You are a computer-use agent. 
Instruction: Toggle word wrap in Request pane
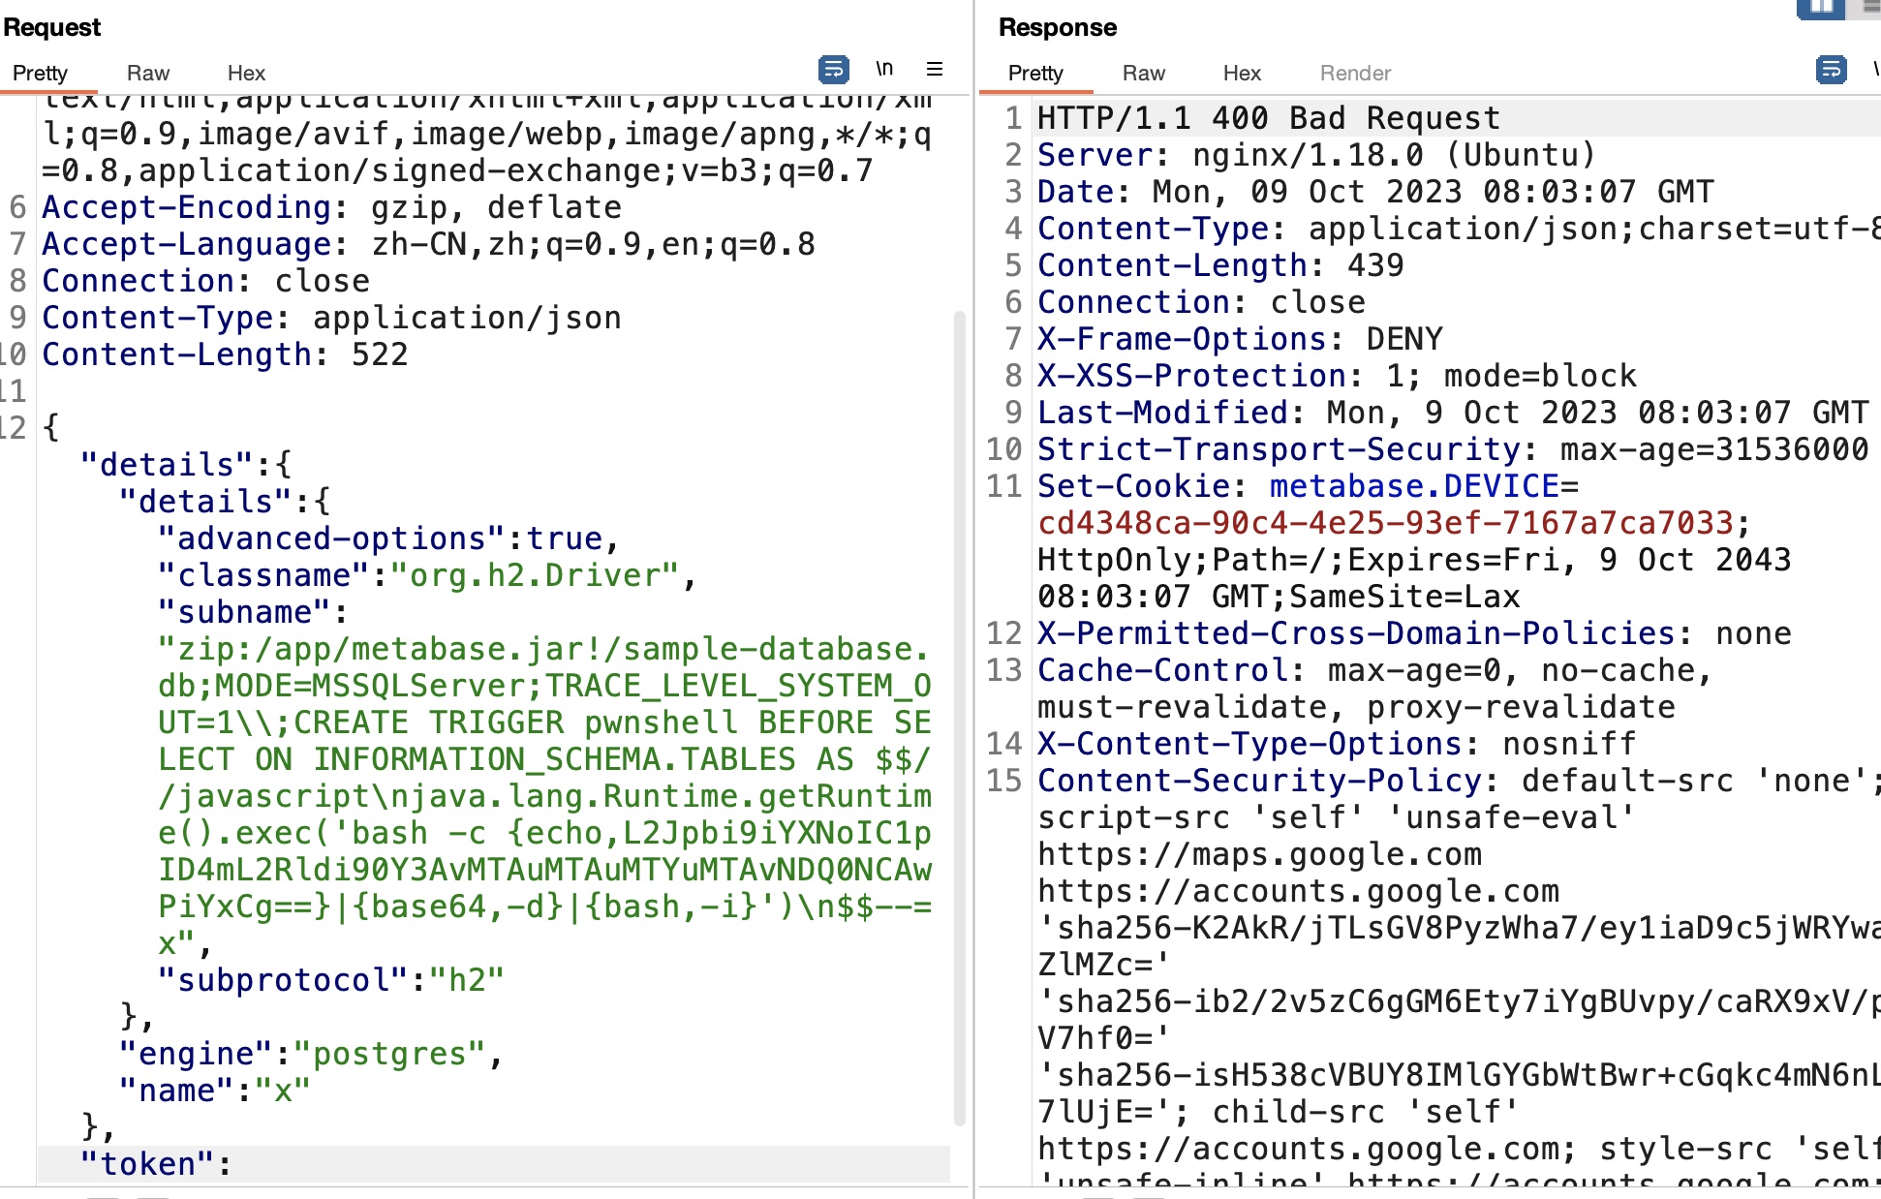click(x=833, y=70)
